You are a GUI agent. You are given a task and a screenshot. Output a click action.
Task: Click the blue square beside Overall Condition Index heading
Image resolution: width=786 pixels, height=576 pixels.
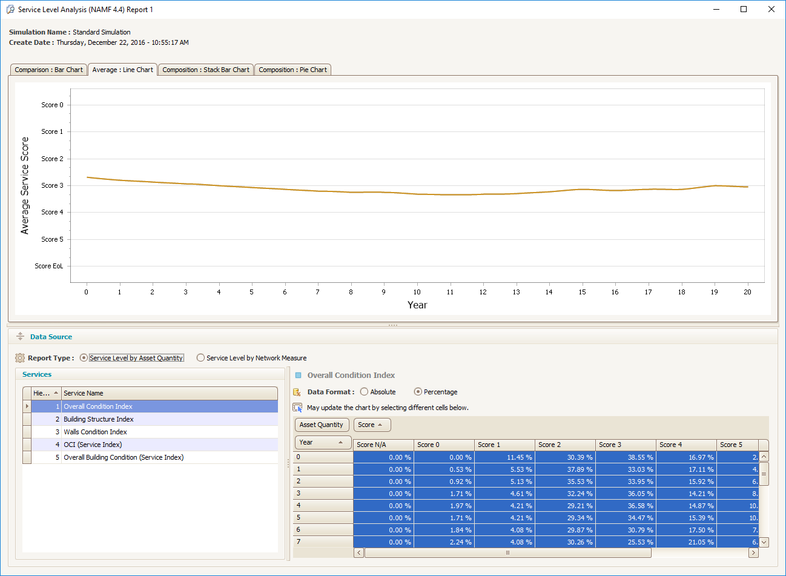[298, 376]
